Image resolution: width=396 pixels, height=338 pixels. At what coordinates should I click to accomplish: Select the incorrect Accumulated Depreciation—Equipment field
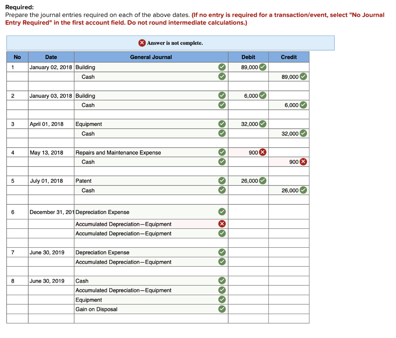point(151,224)
